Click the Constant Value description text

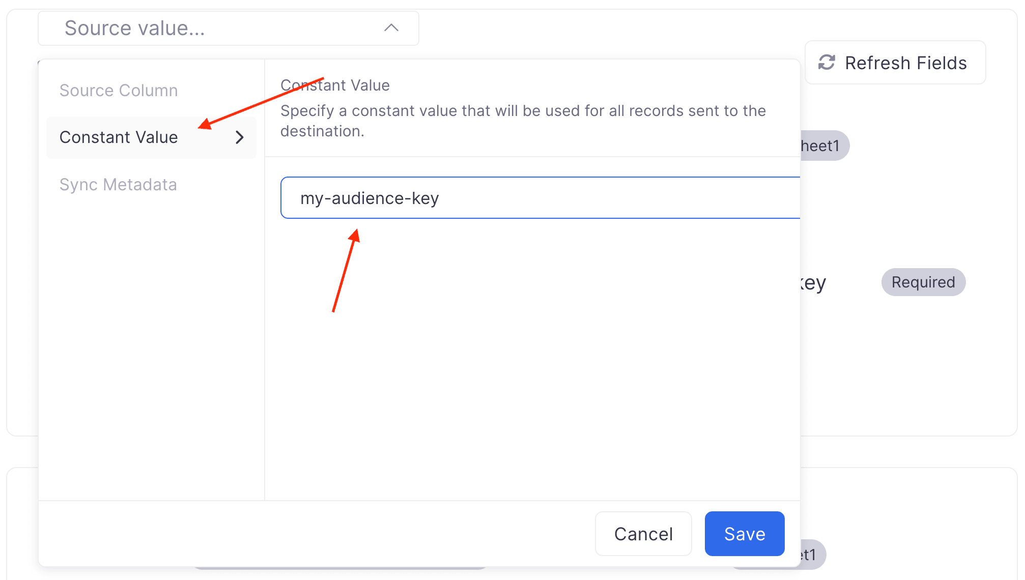point(523,121)
